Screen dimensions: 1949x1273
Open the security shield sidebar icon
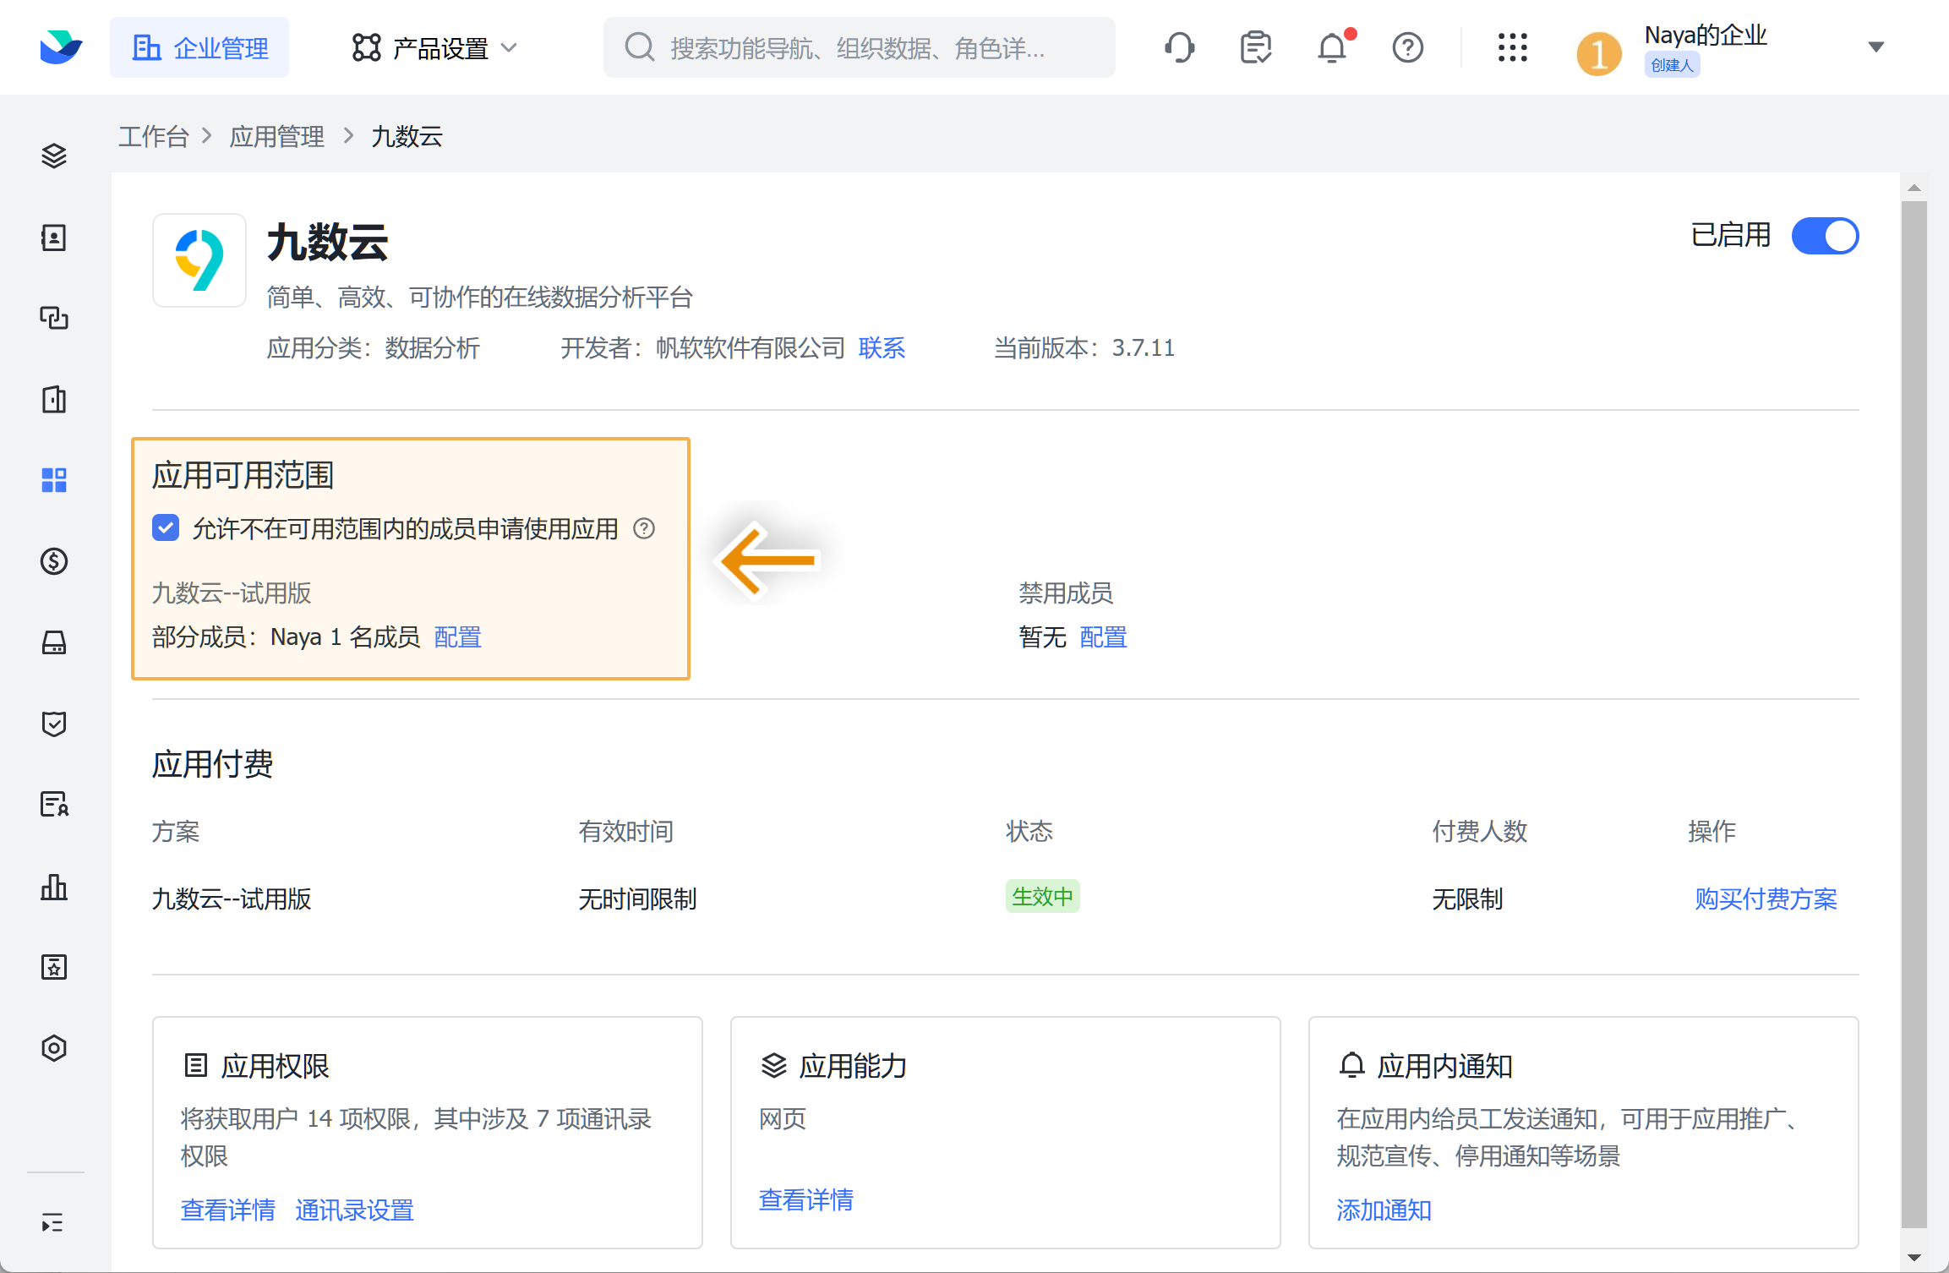coord(54,724)
